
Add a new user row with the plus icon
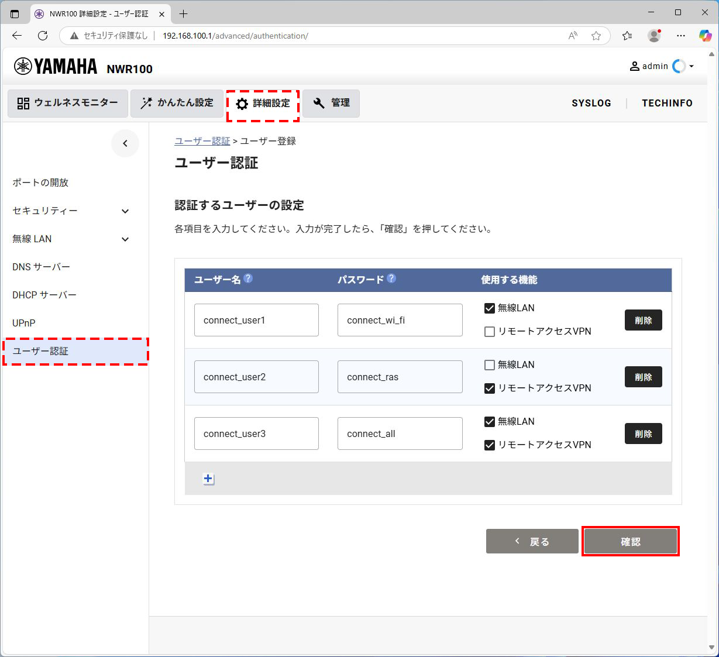click(x=208, y=479)
